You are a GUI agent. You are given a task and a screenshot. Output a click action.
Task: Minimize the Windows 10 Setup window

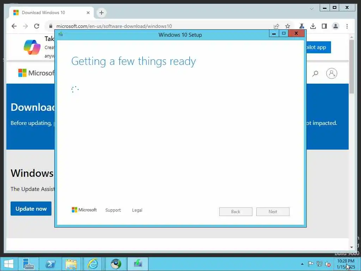pos(274,34)
